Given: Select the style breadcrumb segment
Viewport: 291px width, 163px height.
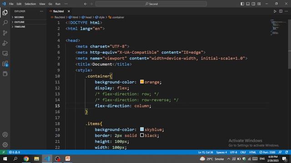Looking at the screenshot, I should point(100,17).
